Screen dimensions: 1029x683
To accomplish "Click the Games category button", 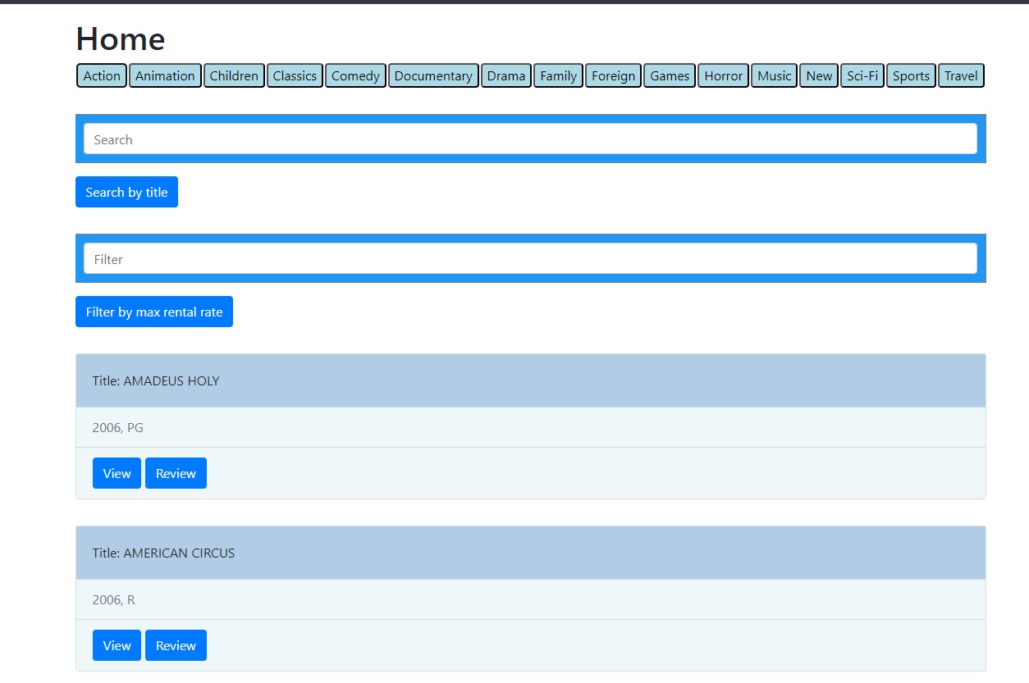I will click(670, 75).
